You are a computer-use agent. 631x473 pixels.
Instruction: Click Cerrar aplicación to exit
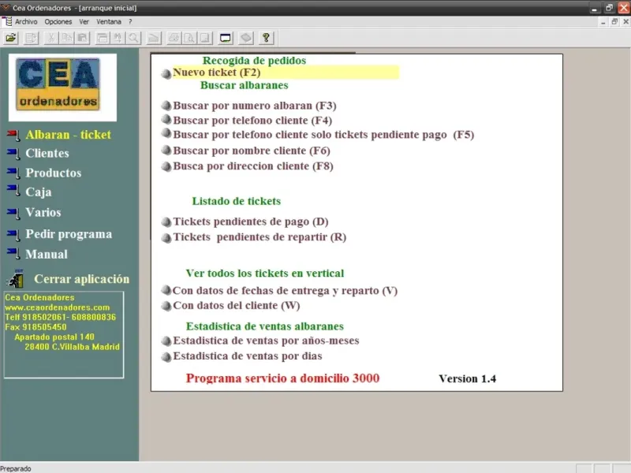[82, 279]
